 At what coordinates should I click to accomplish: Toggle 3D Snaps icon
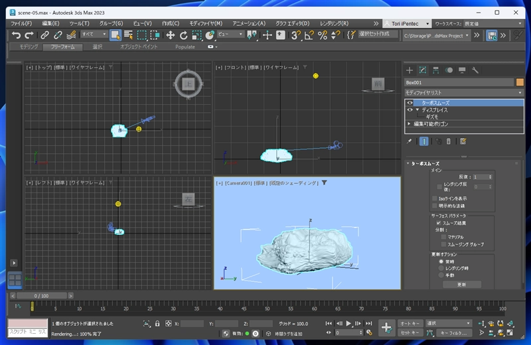tap(296, 35)
